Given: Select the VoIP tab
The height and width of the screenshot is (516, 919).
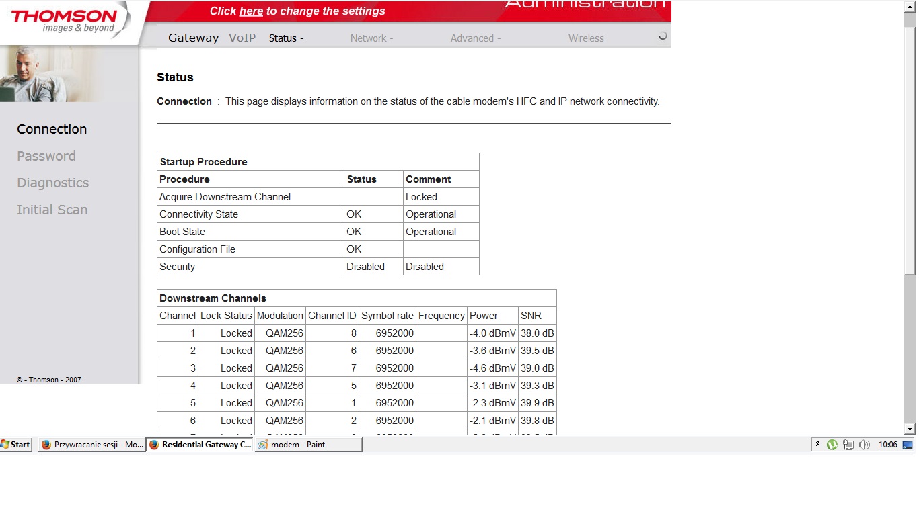Looking at the screenshot, I should 242,38.
